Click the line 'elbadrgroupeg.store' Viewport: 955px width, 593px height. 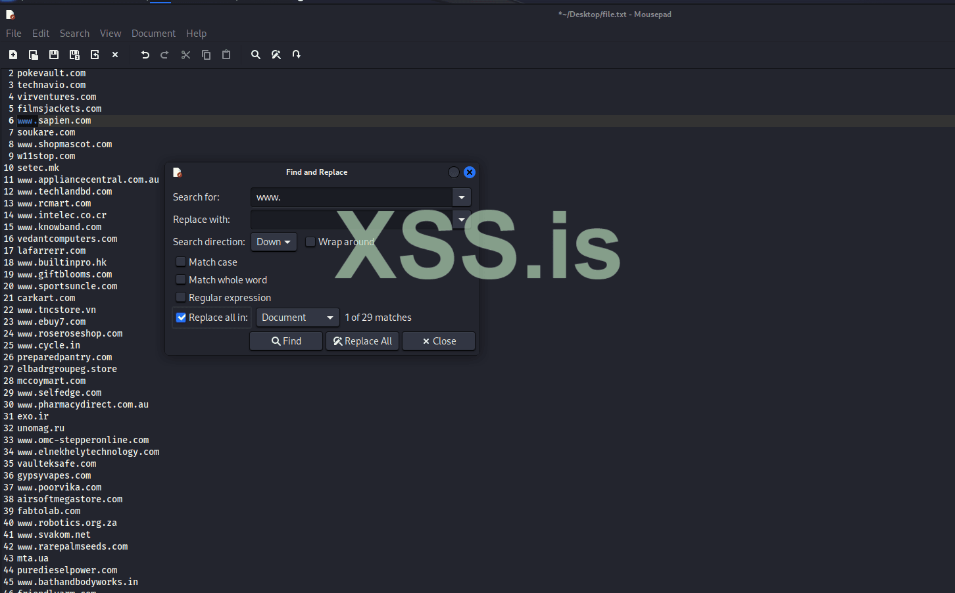pyautogui.click(x=67, y=369)
